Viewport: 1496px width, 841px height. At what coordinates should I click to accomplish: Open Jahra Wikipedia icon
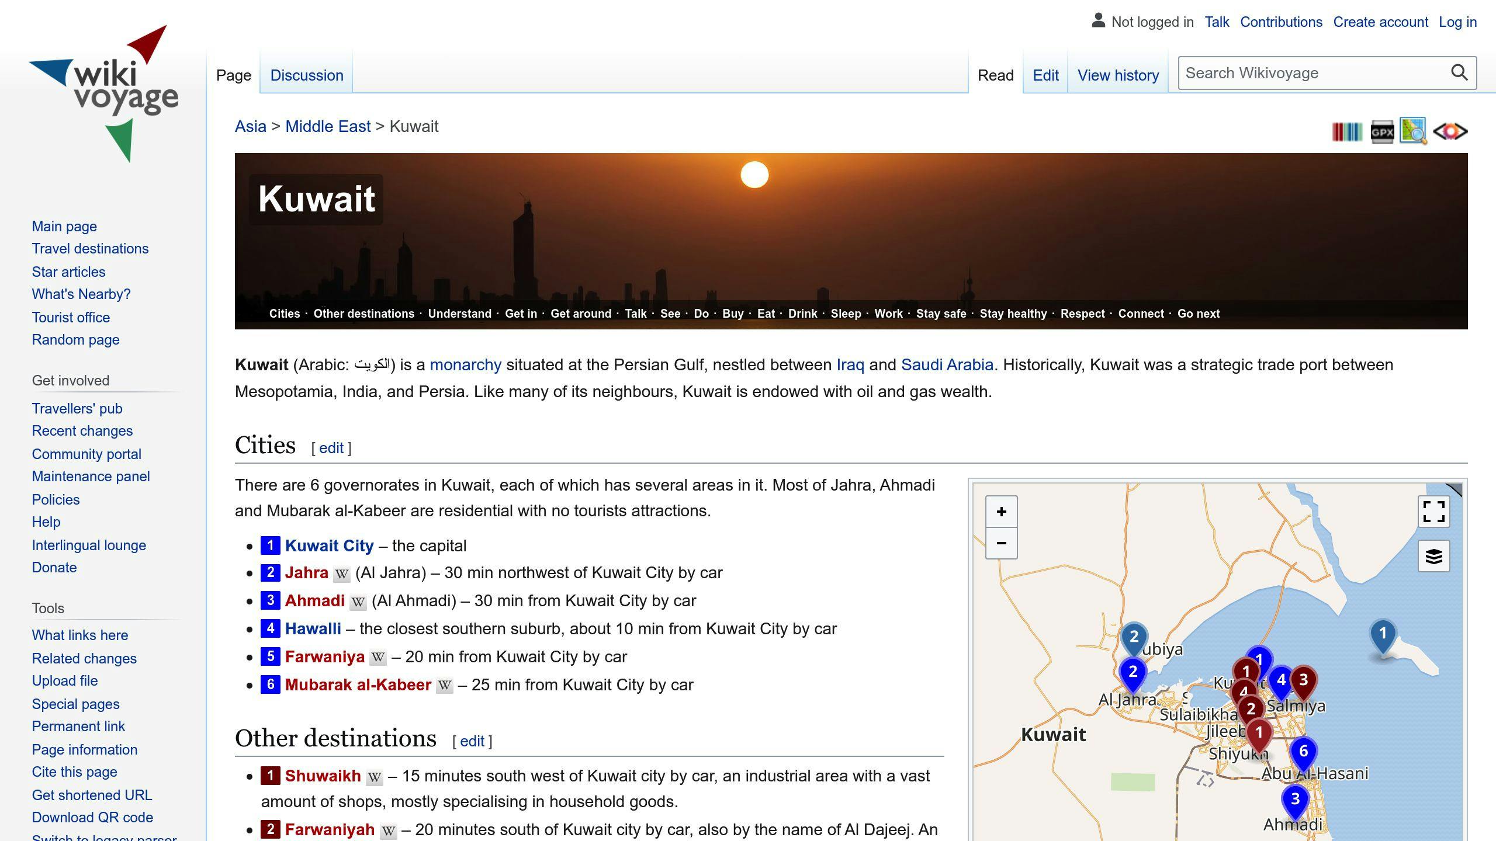(342, 574)
